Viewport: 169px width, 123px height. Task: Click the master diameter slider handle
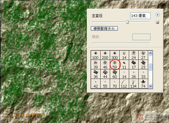coord(128,22)
